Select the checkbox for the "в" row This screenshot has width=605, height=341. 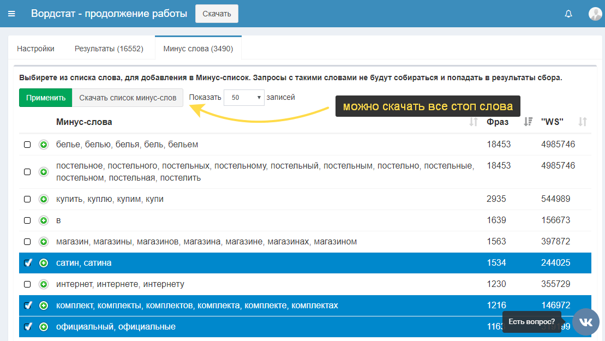[26, 220]
